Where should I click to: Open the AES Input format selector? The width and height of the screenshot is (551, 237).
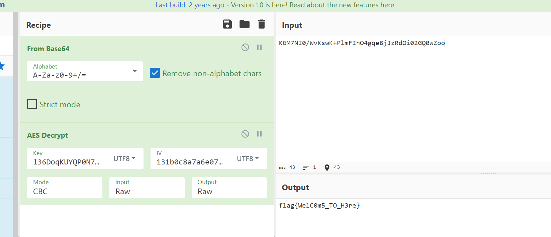[147, 188]
